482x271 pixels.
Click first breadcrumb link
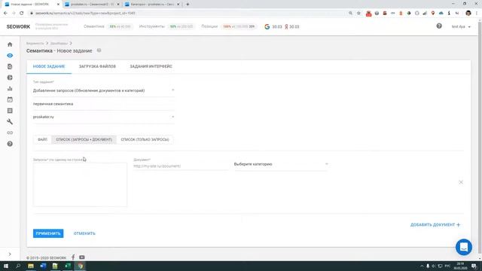coord(35,44)
